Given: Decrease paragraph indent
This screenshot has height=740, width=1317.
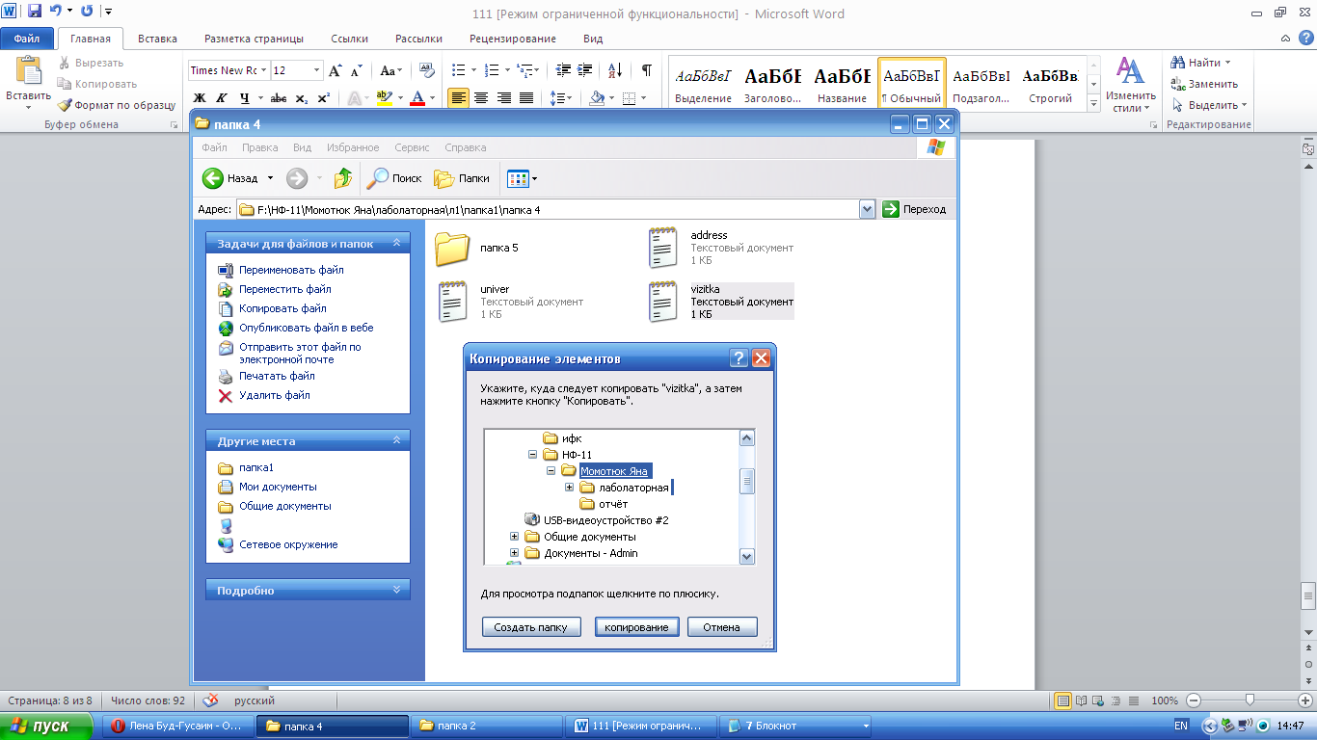Looking at the screenshot, I should coord(562,70).
